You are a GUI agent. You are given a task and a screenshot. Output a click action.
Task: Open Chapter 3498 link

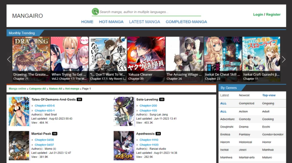click(44, 140)
